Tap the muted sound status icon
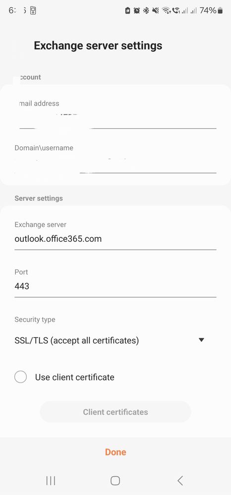This screenshot has width=231, height=495. tap(155, 11)
